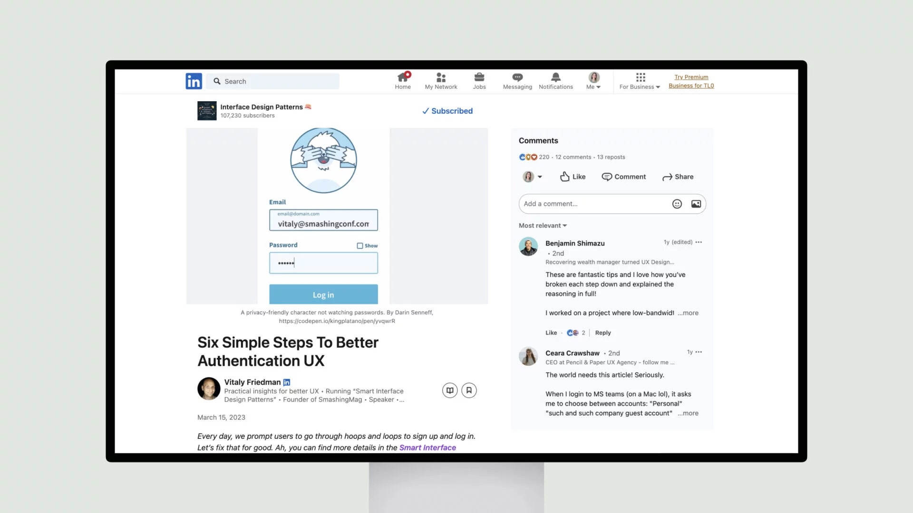Click the emoji icon in comment box
Image resolution: width=913 pixels, height=513 pixels.
pos(677,204)
